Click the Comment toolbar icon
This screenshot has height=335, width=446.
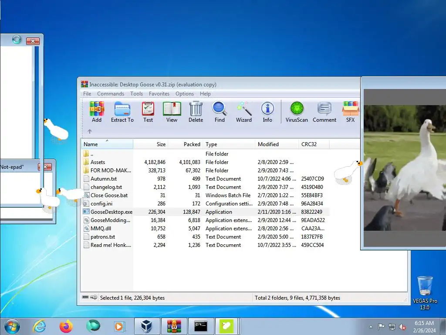click(324, 112)
